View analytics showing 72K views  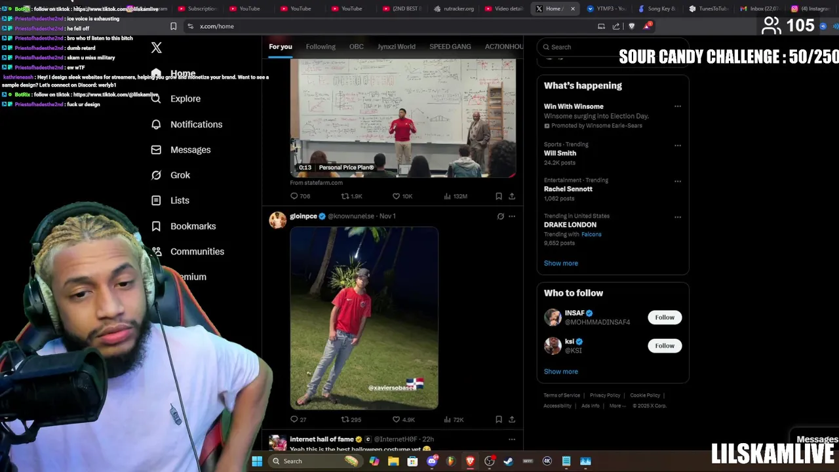[454, 420]
